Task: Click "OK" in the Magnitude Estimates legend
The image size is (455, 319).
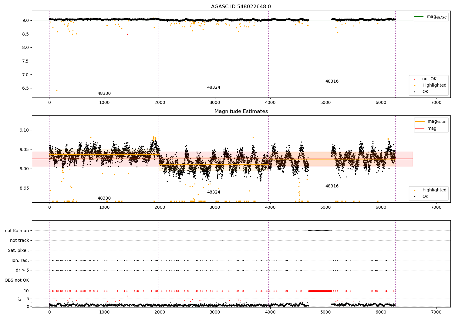Action: tap(425, 197)
